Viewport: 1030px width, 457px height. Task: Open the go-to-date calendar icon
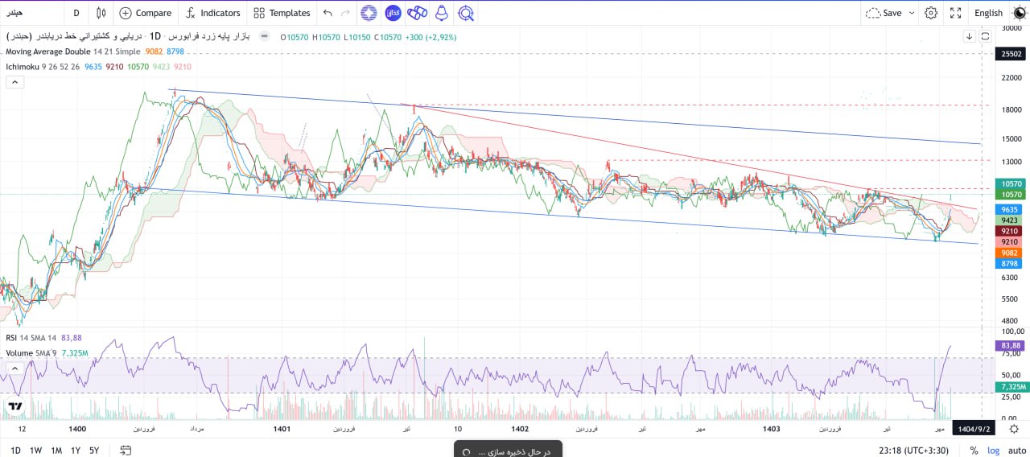pyautogui.click(x=125, y=451)
